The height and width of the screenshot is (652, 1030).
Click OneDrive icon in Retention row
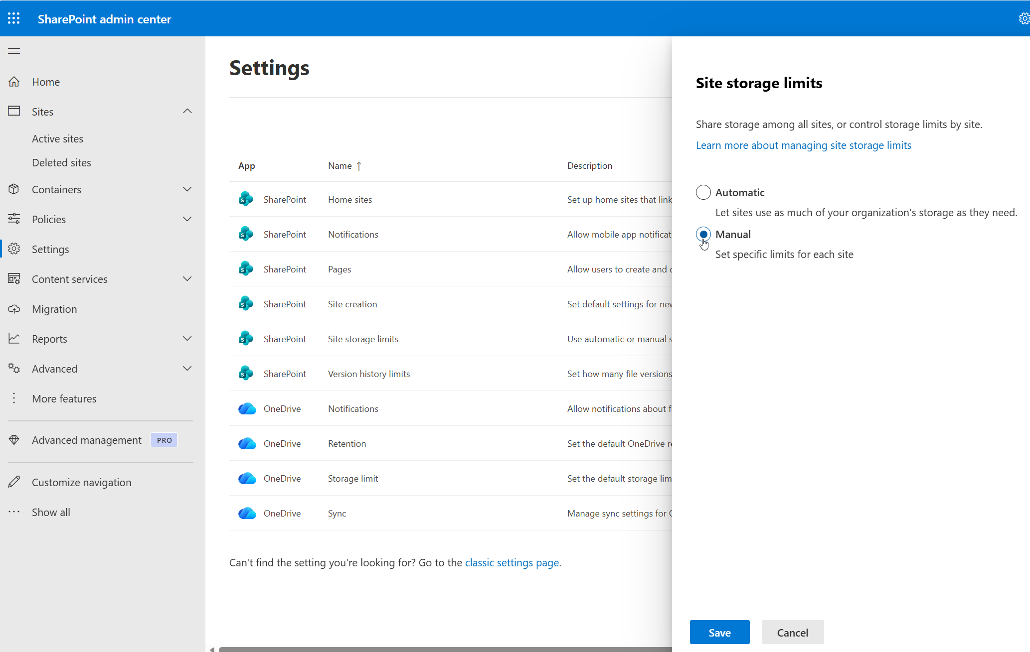click(247, 443)
